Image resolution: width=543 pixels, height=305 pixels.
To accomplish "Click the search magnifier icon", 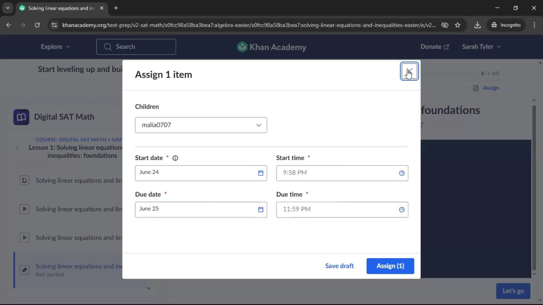I will [108, 47].
